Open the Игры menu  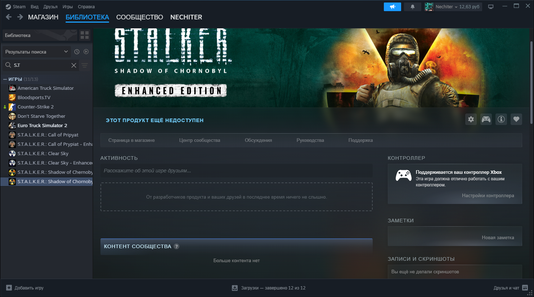(68, 7)
